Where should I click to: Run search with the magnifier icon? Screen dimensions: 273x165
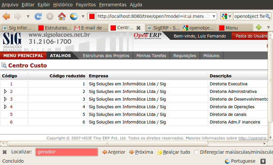(268, 16)
